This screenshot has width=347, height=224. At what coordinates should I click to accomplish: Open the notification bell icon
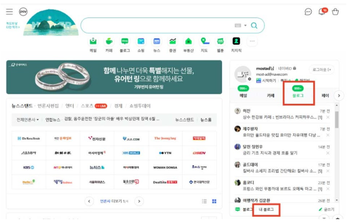tap(322, 12)
